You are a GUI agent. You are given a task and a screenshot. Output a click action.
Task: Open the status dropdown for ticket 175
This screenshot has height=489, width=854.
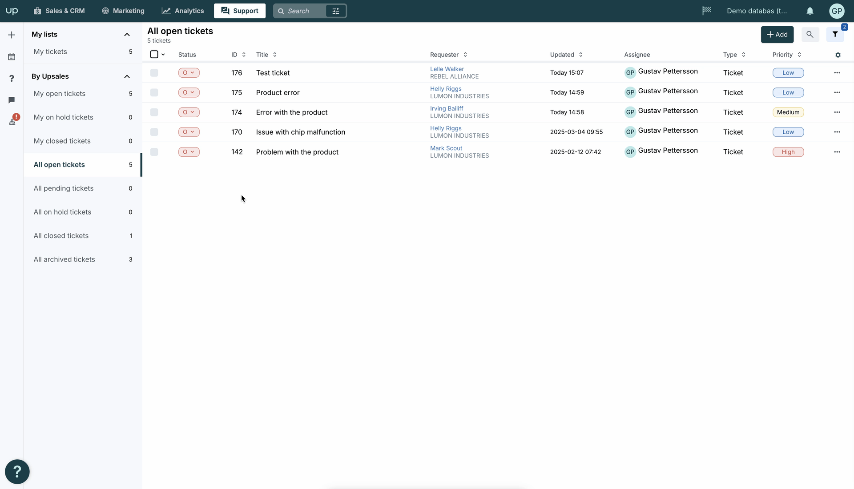[x=189, y=92]
